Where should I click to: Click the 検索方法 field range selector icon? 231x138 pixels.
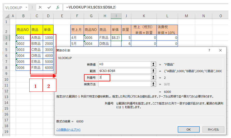coord(153,84)
